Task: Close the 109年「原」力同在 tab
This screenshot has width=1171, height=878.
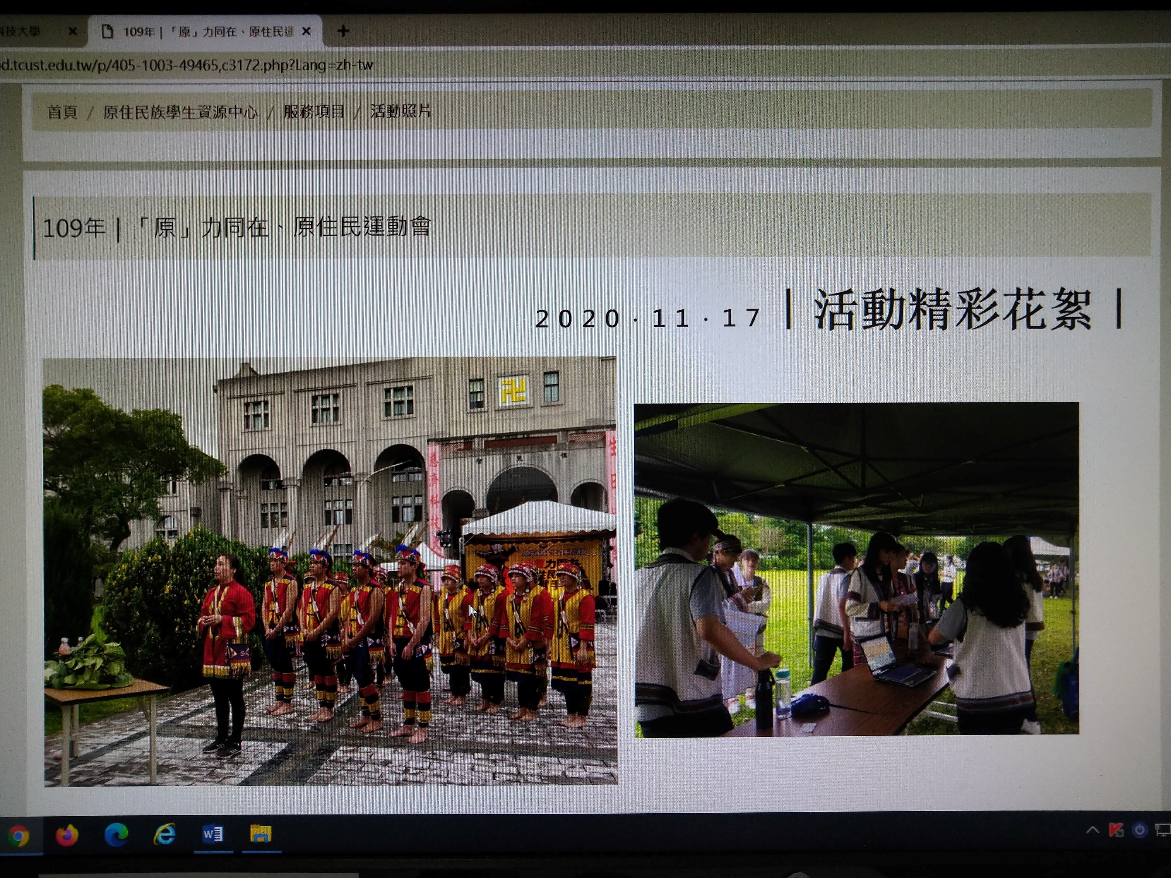Action: (306, 32)
